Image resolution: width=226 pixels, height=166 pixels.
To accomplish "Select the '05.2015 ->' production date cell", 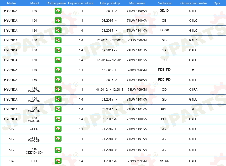I will pos(109,21).
